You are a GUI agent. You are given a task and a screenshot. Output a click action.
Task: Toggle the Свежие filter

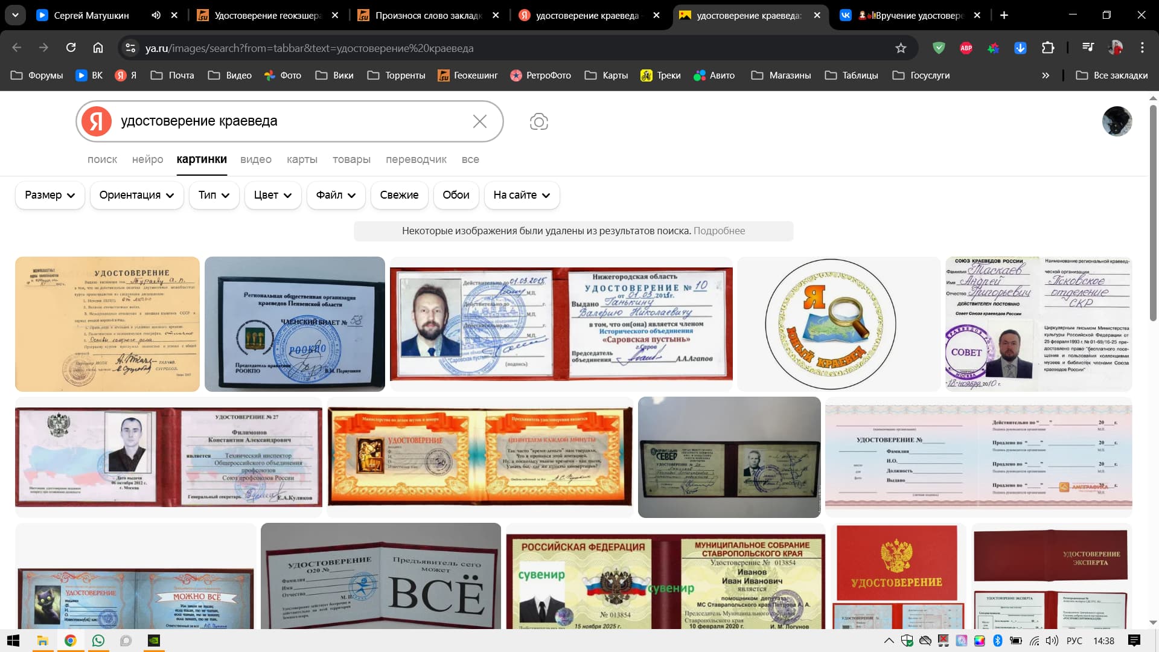point(399,195)
